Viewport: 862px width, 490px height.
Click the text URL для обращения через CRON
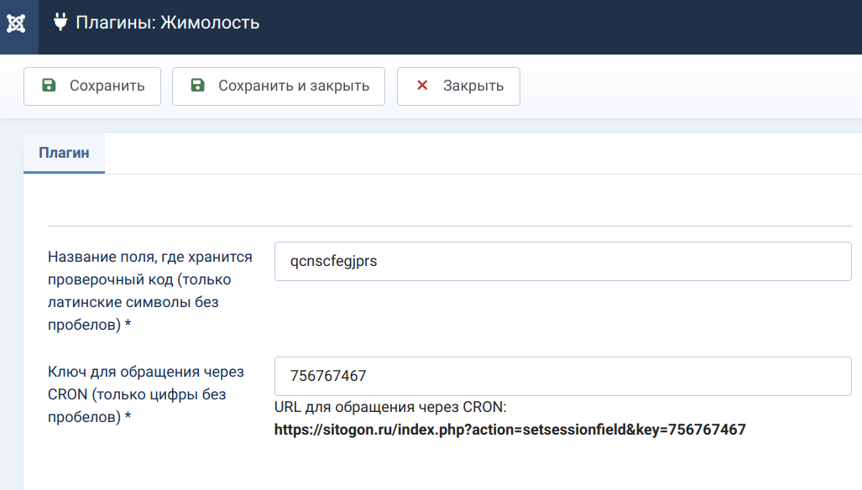[x=390, y=407]
